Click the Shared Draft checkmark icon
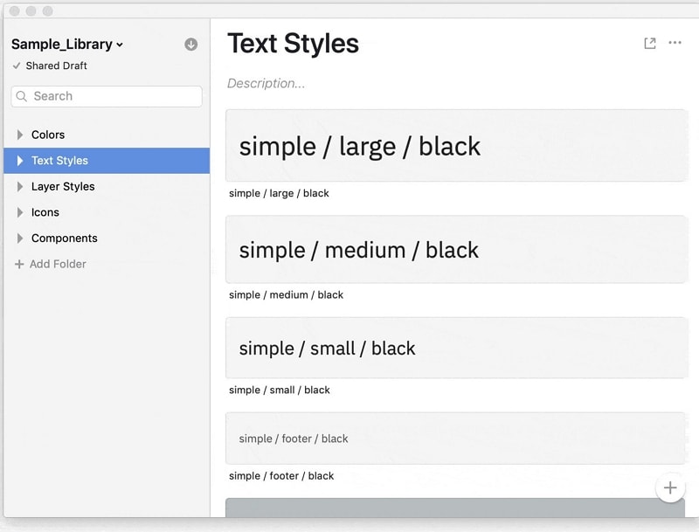This screenshot has height=532, width=699. point(17,66)
